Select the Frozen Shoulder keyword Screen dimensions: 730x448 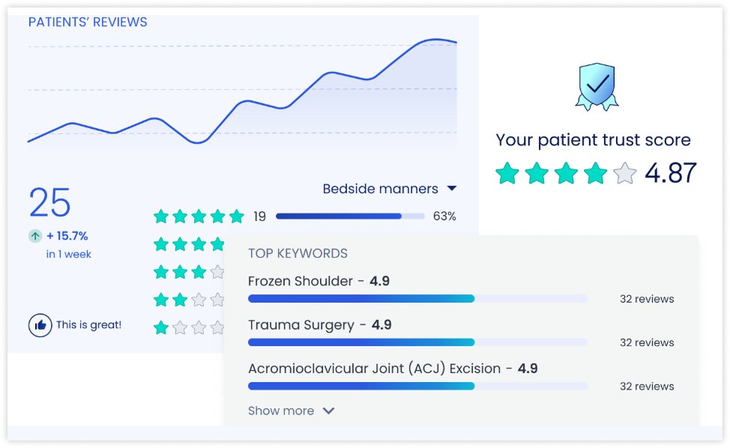click(x=301, y=281)
